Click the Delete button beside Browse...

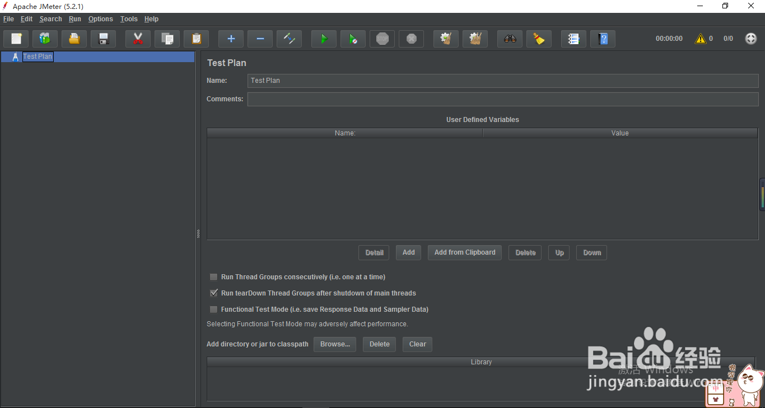[380, 344]
